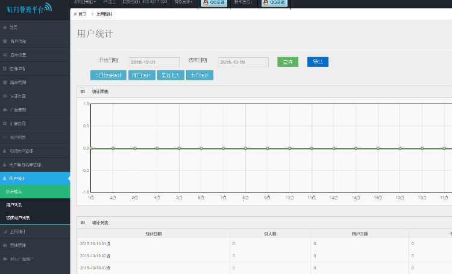Click the grid icon in 统计列表 panel header
Image resolution: width=452 pixels, height=274 pixels.
(83, 222)
